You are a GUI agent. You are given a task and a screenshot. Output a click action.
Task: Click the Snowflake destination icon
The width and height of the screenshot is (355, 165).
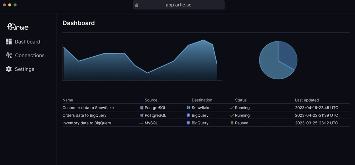point(189,108)
